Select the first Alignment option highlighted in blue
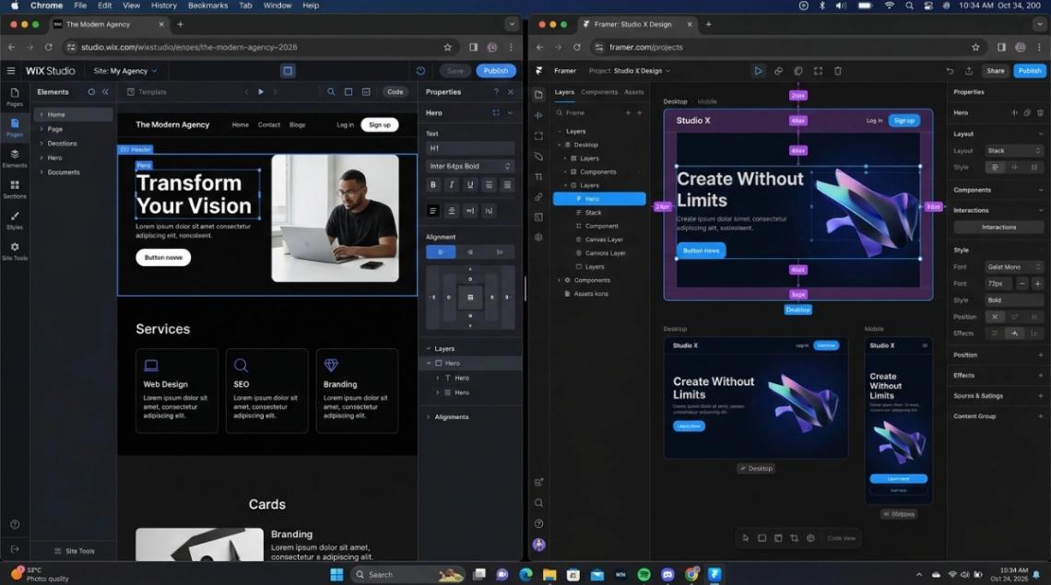Viewport: 1051px width, 585px height. pos(441,252)
